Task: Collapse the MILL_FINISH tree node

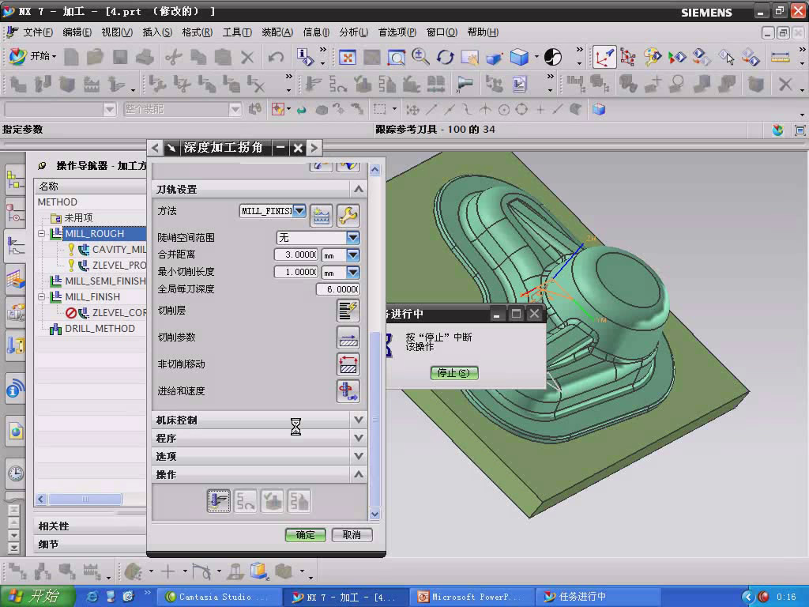Action: point(41,297)
